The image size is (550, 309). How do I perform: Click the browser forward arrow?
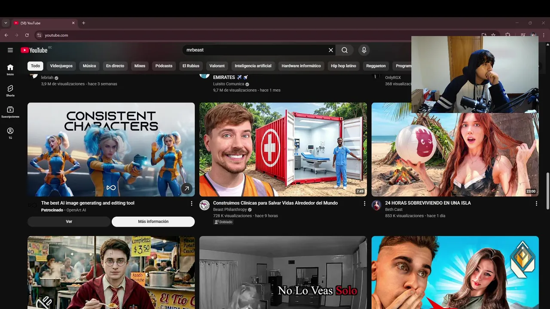coord(16,35)
